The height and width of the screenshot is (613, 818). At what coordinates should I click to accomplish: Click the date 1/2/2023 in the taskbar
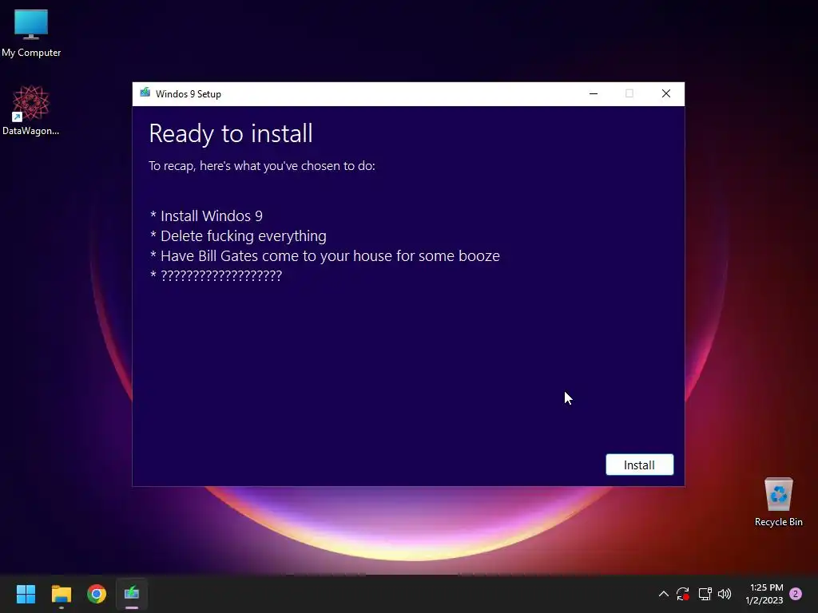pos(764,600)
